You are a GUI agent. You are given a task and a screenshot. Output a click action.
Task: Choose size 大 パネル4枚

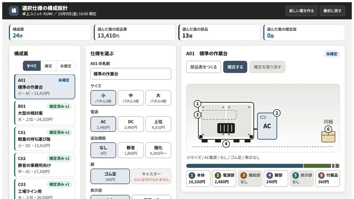pyautogui.click(x=158, y=98)
